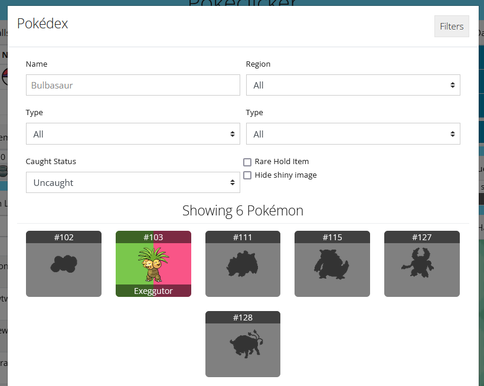Open the Filters button
This screenshot has width=484, height=386.
(x=452, y=26)
